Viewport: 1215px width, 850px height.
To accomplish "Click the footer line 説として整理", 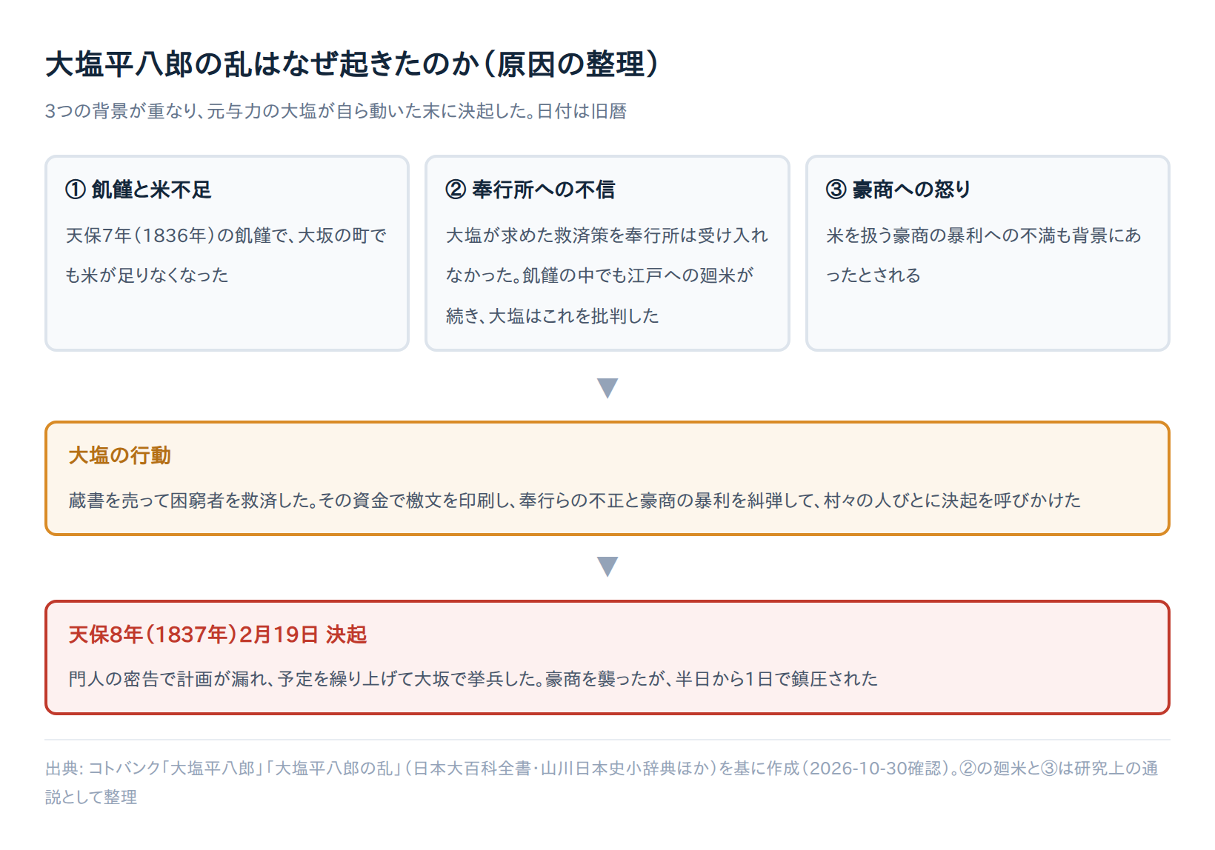I will [x=91, y=797].
